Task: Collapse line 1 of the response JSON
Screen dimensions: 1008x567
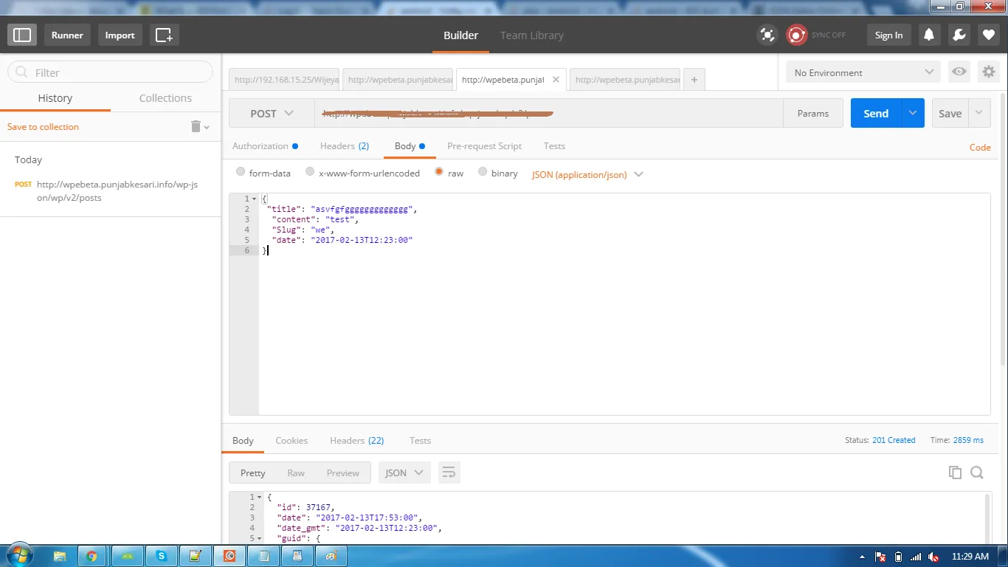Action: point(260,497)
